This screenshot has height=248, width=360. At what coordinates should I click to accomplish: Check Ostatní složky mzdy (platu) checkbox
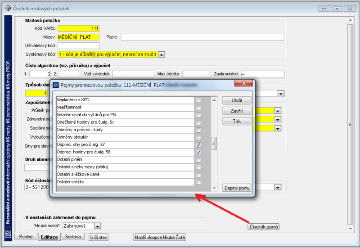coord(198,167)
